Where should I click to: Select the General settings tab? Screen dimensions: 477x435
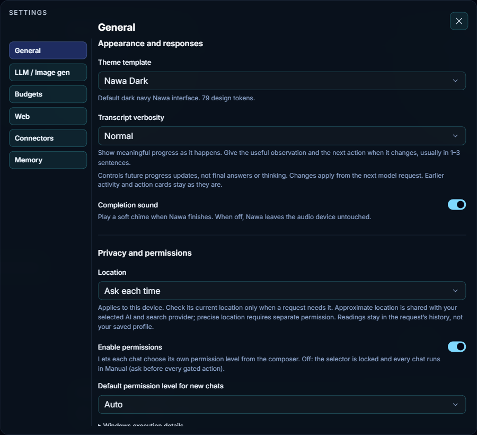pos(48,50)
